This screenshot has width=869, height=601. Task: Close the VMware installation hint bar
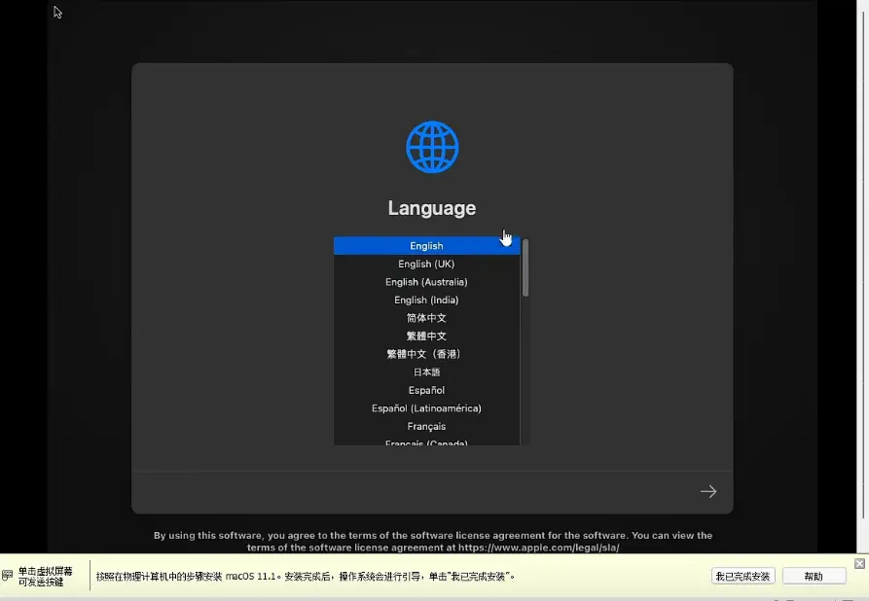pos(859,564)
